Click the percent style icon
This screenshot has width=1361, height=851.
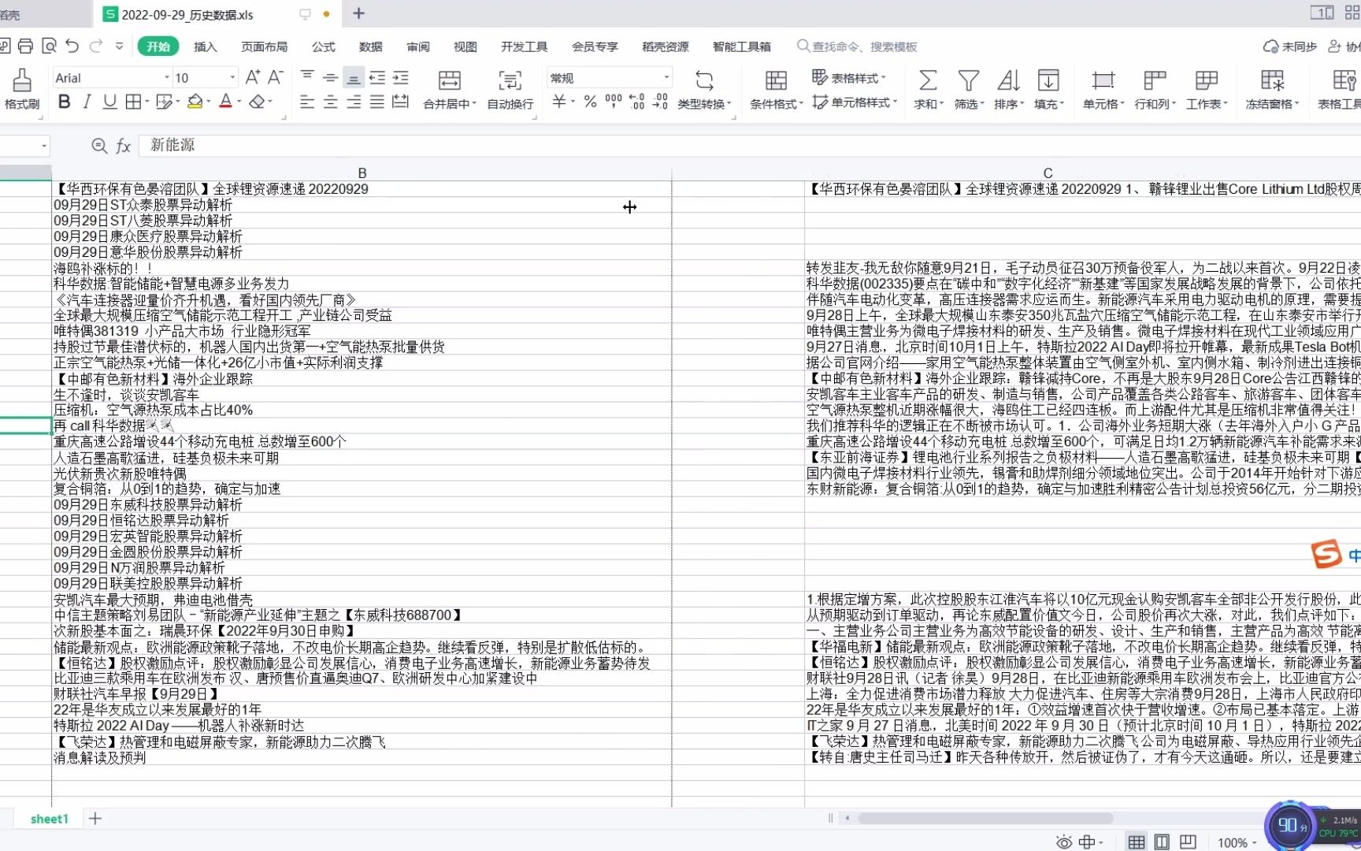tap(589, 102)
